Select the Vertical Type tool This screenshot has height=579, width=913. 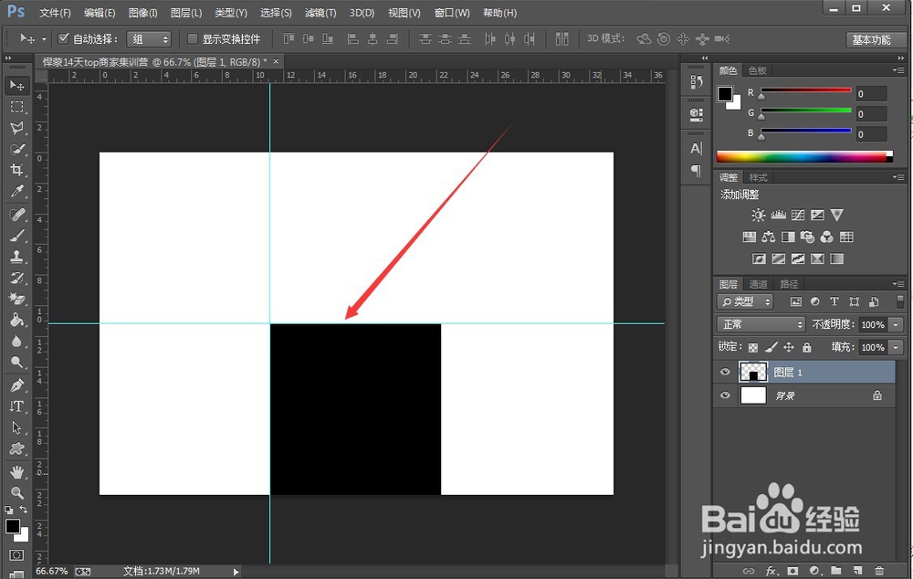[x=16, y=406]
